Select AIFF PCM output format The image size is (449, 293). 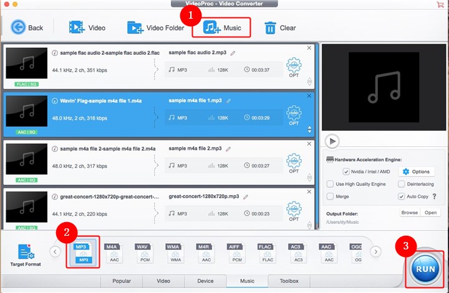[236, 253]
